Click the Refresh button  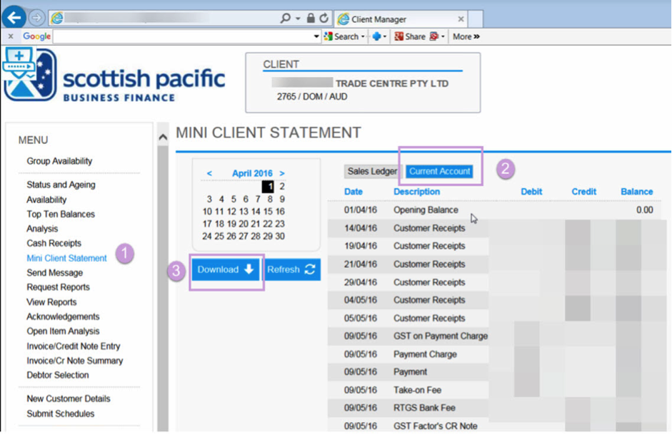(291, 269)
